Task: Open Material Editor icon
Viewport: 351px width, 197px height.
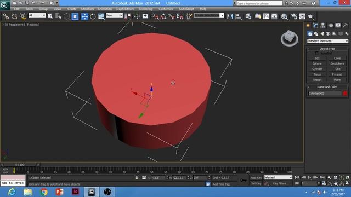Action: point(284,16)
